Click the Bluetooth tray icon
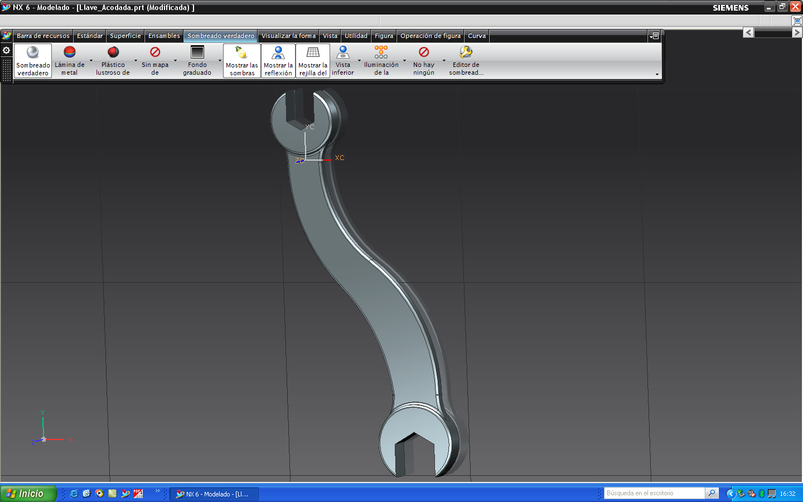The height and width of the screenshot is (502, 803). pyautogui.click(x=761, y=494)
